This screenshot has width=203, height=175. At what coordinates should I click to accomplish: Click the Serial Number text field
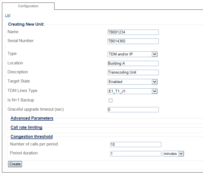(x=133, y=41)
